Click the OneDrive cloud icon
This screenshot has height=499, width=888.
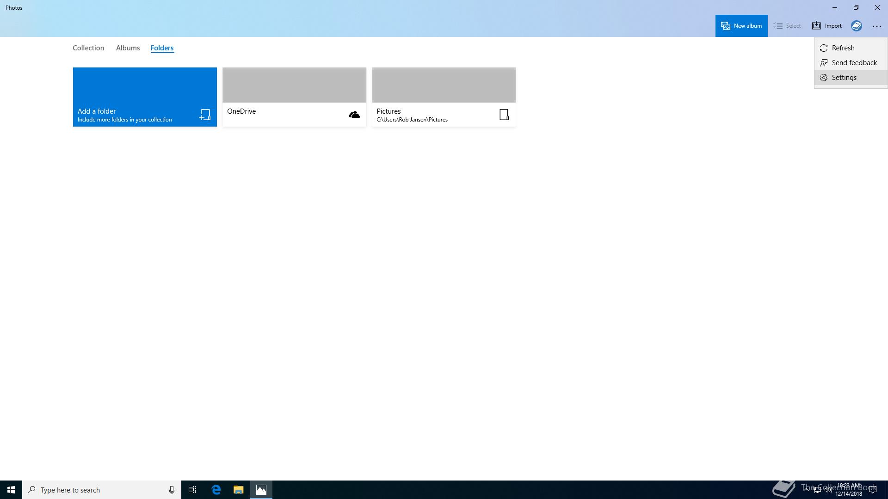point(354,115)
